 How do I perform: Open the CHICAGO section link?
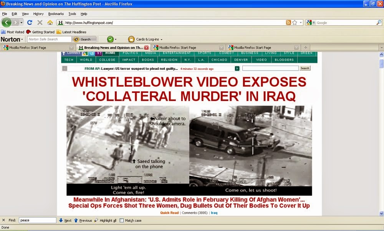[219, 60]
